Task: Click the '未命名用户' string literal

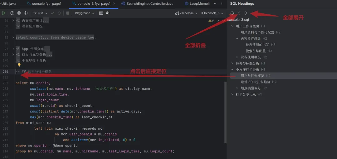Action: (105, 89)
